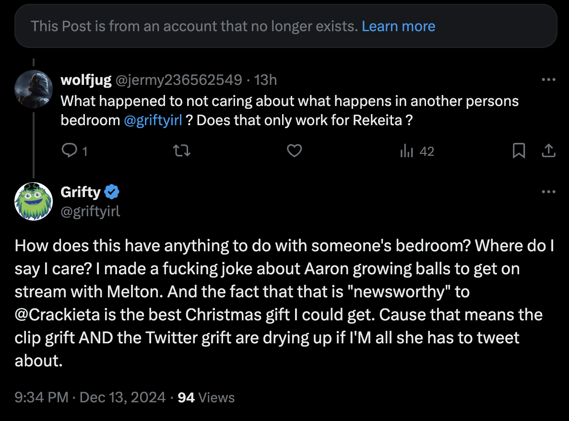Screen dimensions: 569x421
Task: Click the 94 Views count
Action: pyautogui.click(x=206, y=398)
